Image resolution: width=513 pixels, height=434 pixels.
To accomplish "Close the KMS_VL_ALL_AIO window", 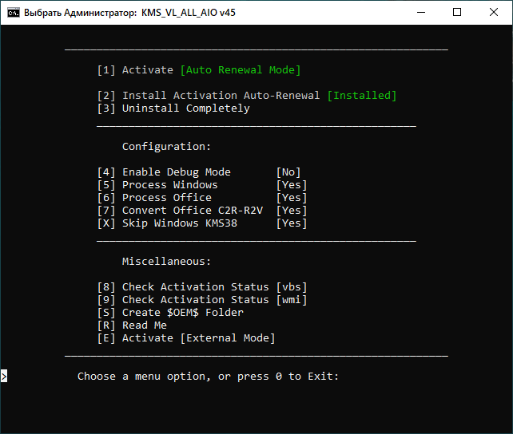I will point(494,13).
